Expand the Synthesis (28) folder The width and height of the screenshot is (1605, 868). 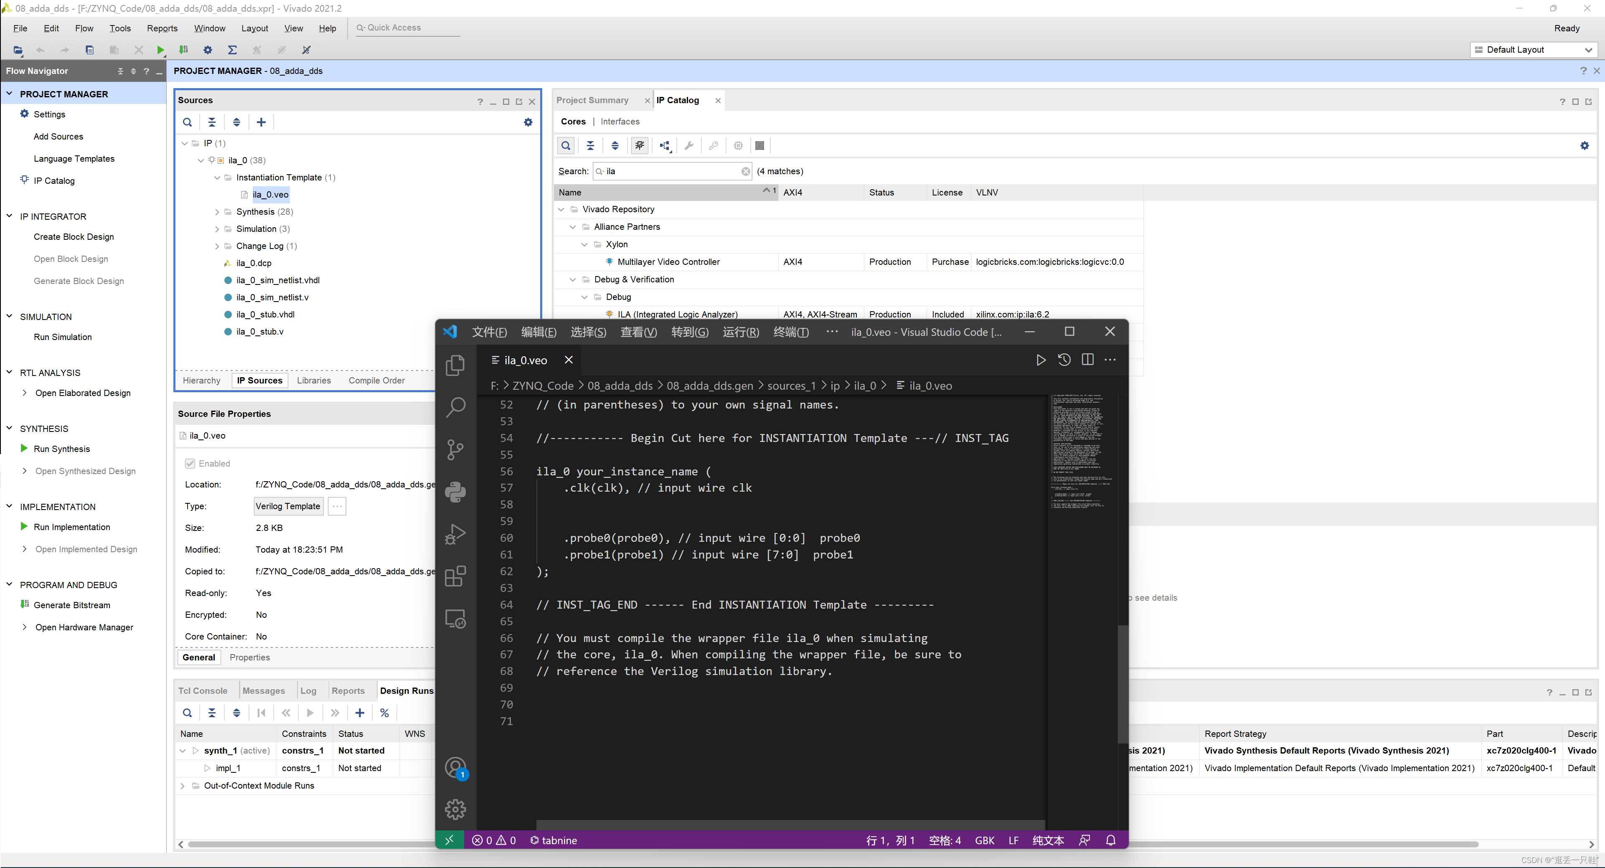point(217,212)
